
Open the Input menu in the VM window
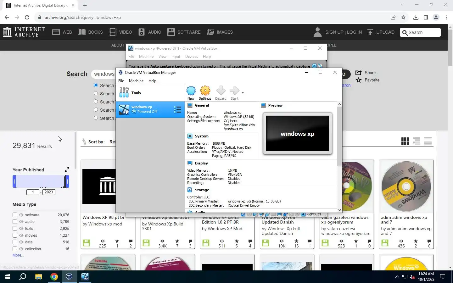click(x=176, y=57)
